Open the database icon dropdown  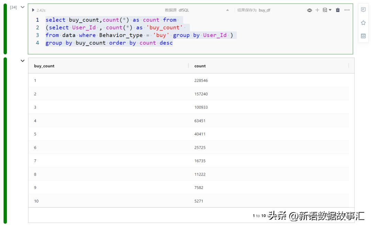[x=327, y=10]
